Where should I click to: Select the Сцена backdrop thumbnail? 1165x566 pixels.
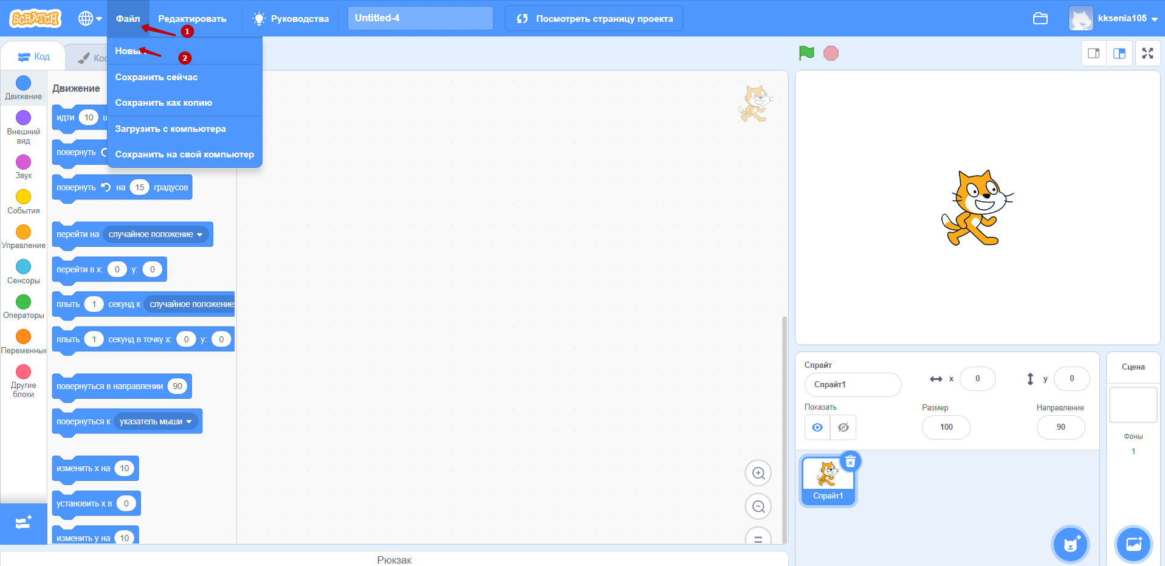coord(1133,405)
